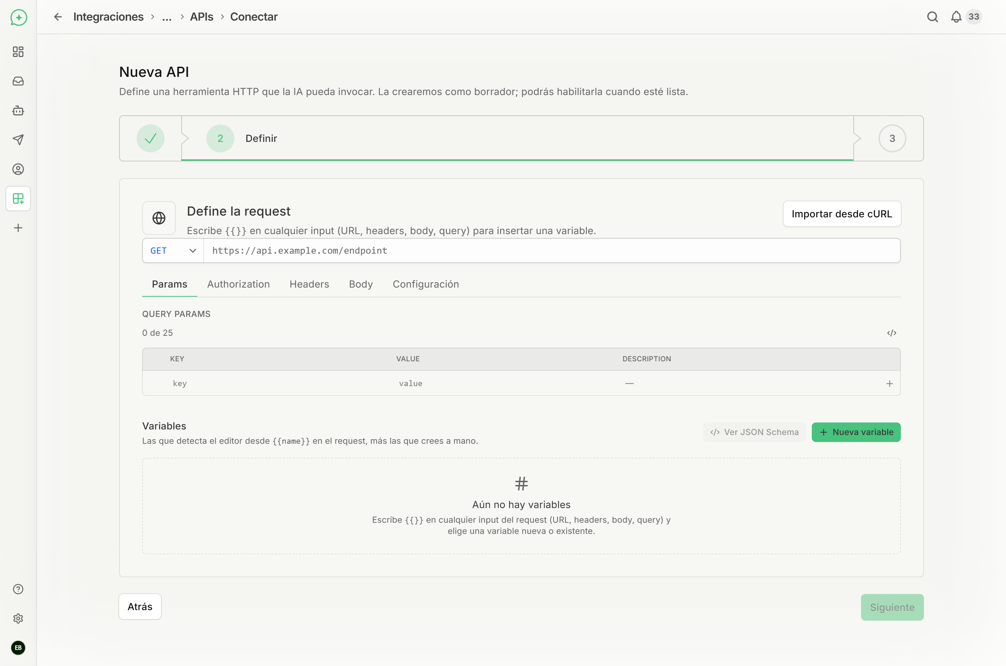Click the "Variables" section heading
Image resolution: width=1006 pixels, height=666 pixels.
coord(164,426)
